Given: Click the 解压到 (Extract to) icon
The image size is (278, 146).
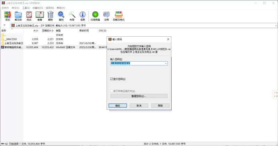Looking at the screenshot, I should coord(18,16).
